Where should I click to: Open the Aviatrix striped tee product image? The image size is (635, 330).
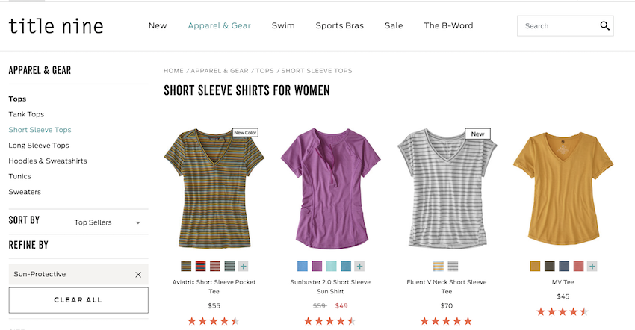click(214, 188)
